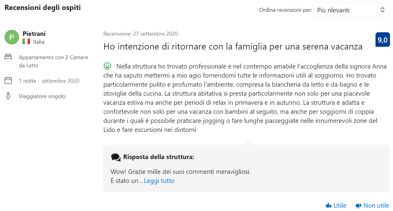The image size is (393, 211).
Task: Click the sort dropdown arrows
Action: 382,10
